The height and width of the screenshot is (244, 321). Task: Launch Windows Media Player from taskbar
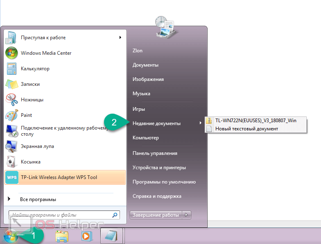87,236
